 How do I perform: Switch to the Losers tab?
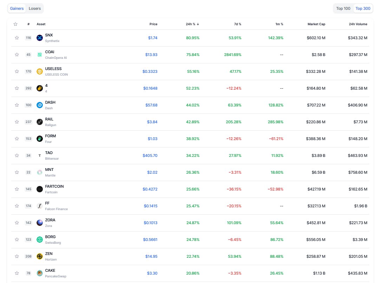[35, 8]
